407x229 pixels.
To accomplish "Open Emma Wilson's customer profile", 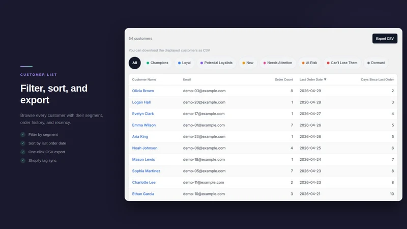I will (144, 125).
